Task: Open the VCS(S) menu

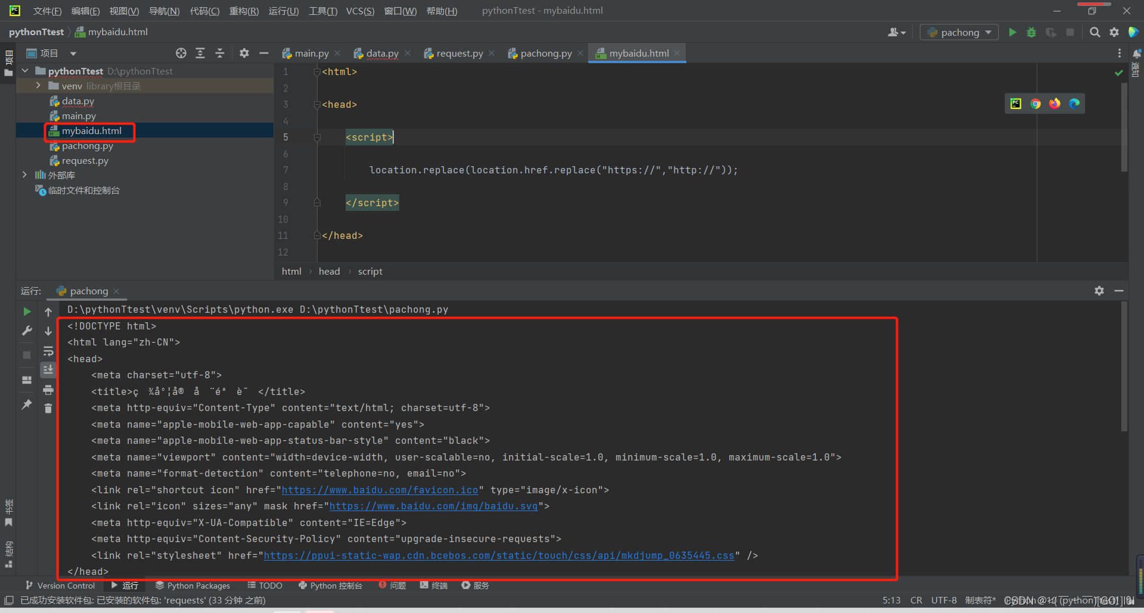Action: click(x=360, y=11)
